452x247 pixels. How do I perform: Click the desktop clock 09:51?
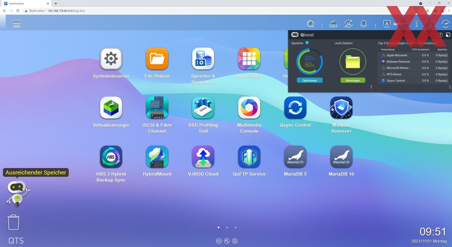point(433,231)
